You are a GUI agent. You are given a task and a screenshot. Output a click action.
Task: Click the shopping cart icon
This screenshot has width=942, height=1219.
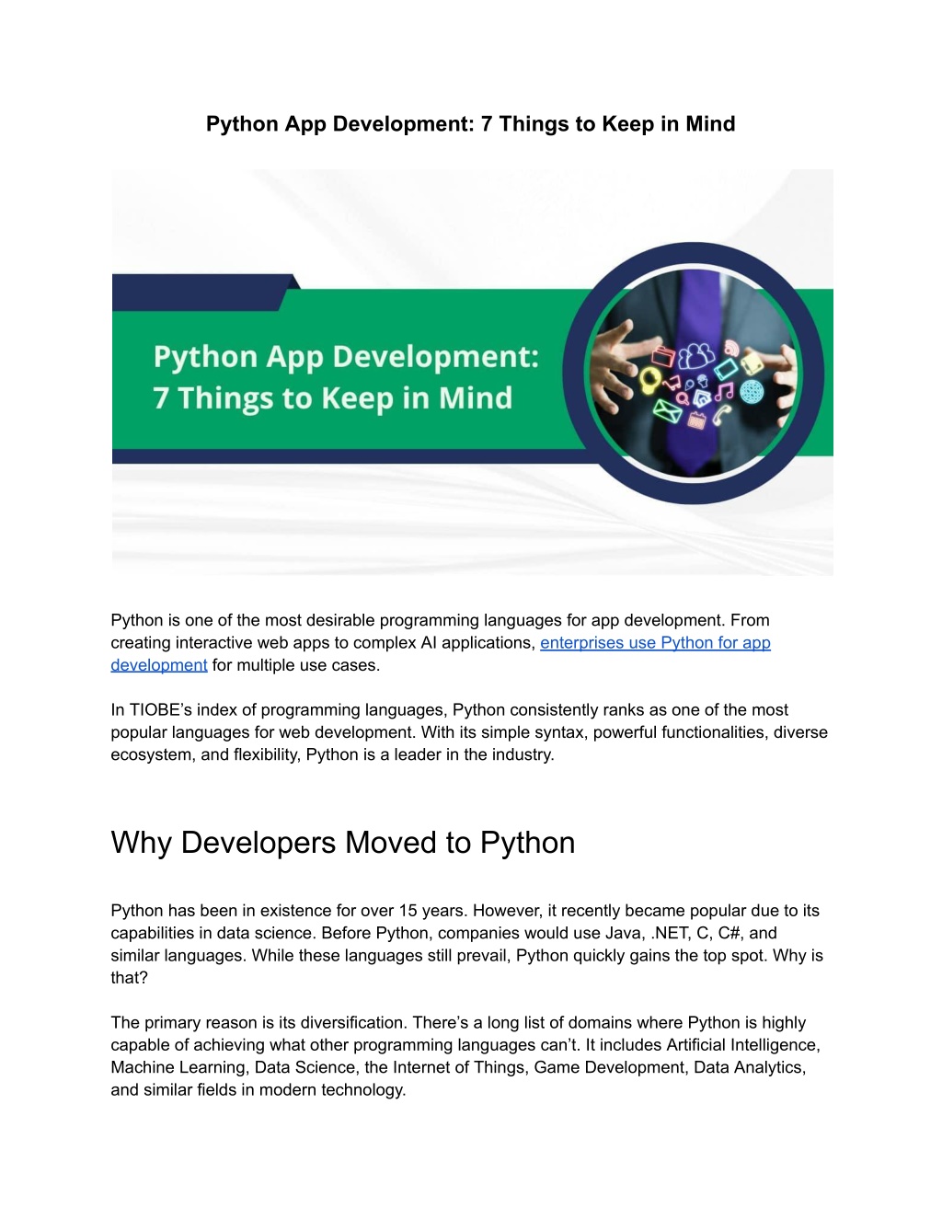point(672,385)
